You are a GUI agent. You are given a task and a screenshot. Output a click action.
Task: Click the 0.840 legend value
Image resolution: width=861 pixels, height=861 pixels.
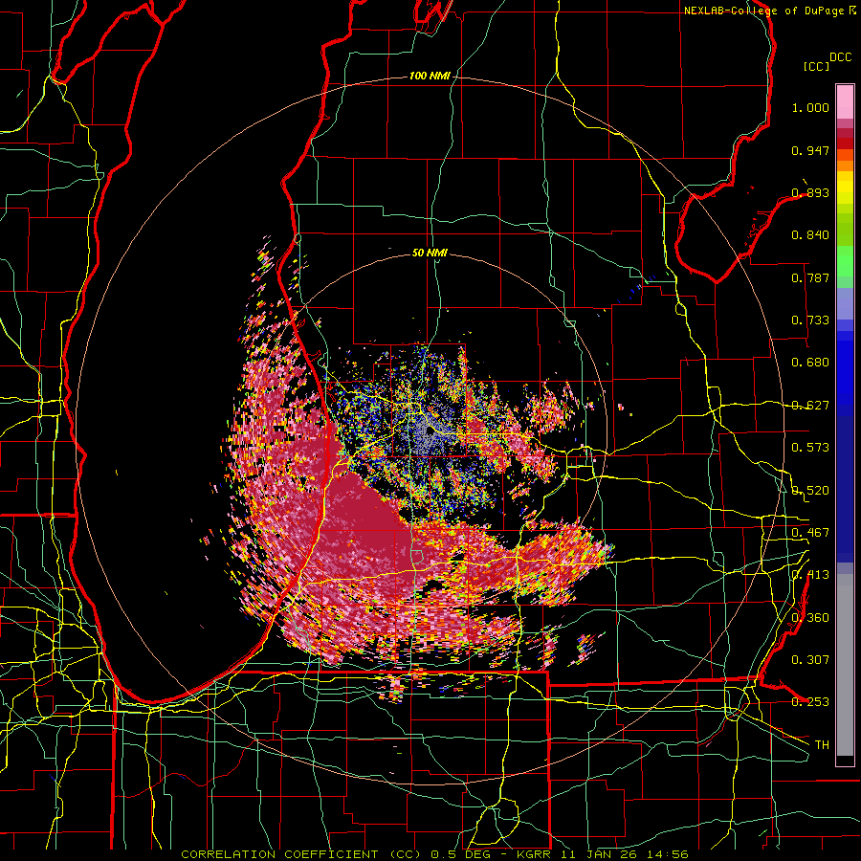810,235
